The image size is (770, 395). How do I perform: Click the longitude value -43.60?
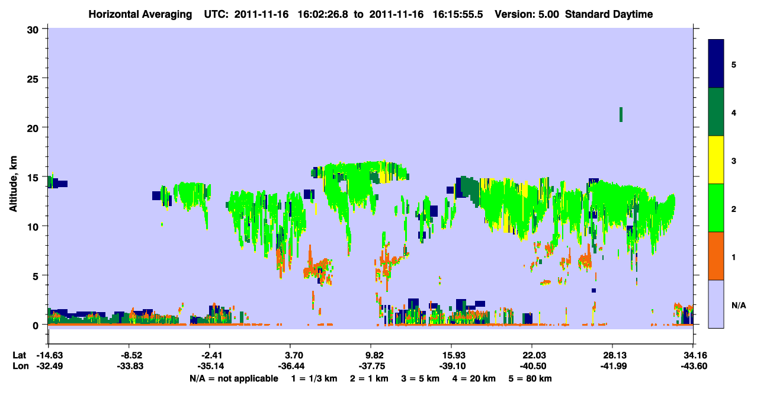click(693, 367)
